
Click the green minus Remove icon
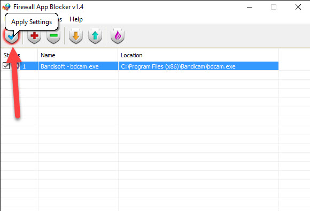[x=53, y=36]
